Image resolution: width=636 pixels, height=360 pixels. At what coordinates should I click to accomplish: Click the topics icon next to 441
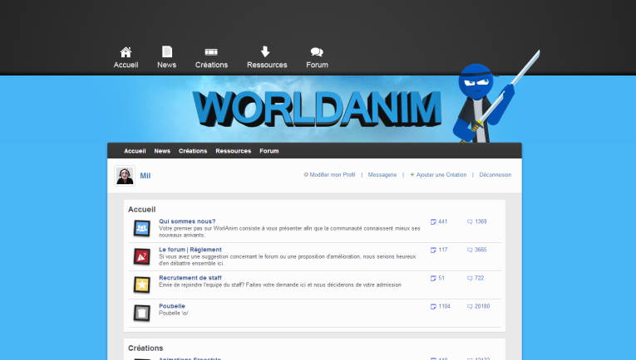coord(433,221)
